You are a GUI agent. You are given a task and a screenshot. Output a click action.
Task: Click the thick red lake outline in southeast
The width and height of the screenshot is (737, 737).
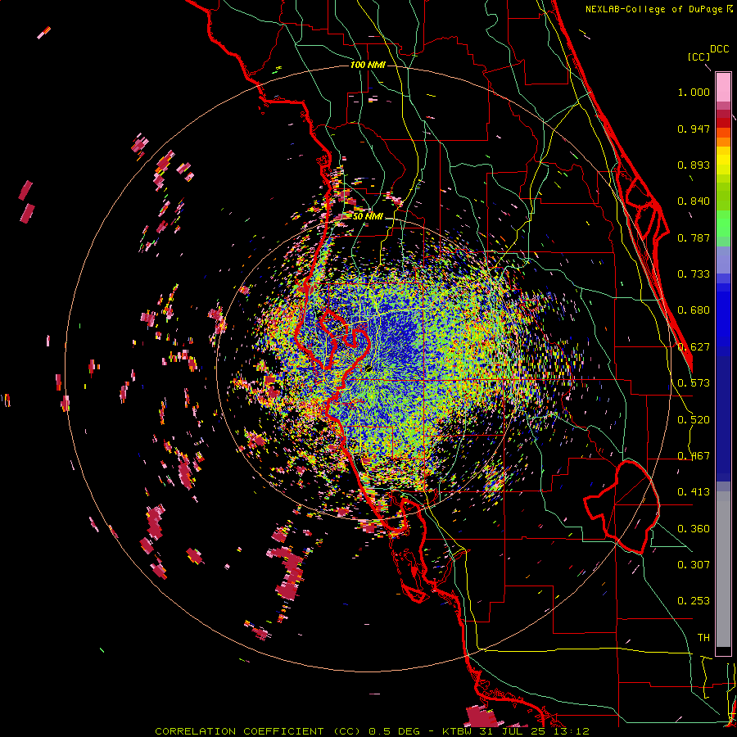[622, 507]
